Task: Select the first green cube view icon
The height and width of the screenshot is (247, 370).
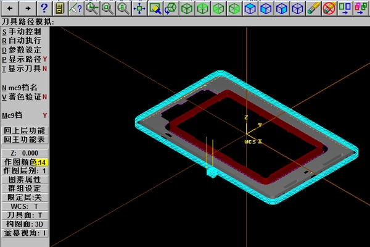Action: 187,8
